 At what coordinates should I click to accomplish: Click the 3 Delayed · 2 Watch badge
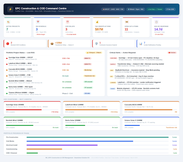94,53
